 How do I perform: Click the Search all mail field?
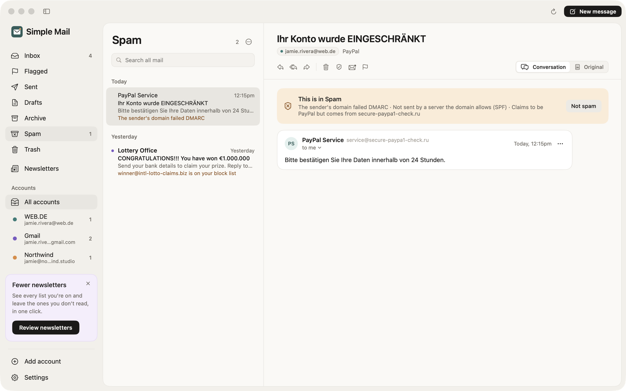pos(183,60)
